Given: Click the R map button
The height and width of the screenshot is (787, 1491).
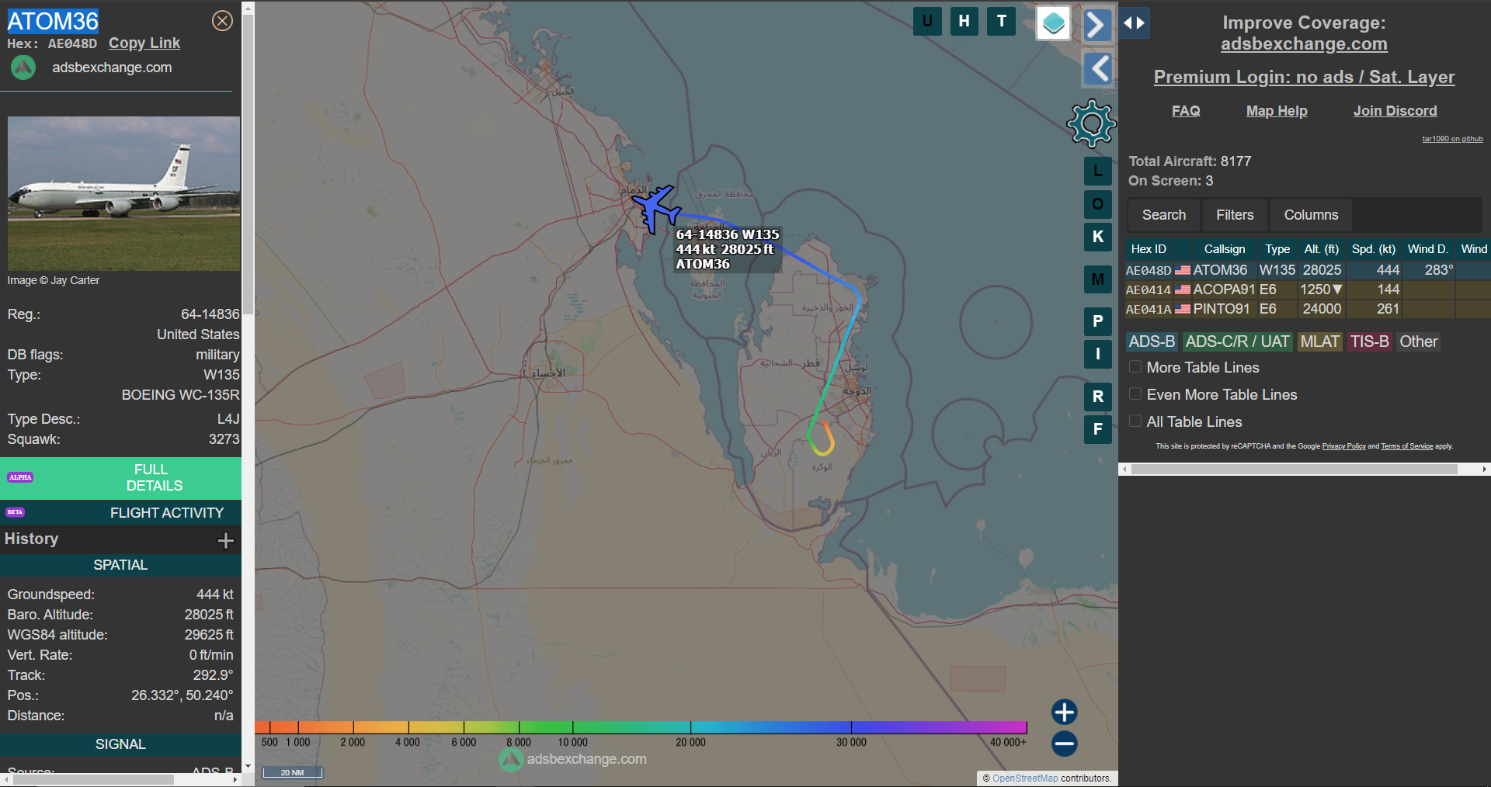Looking at the screenshot, I should (1097, 397).
